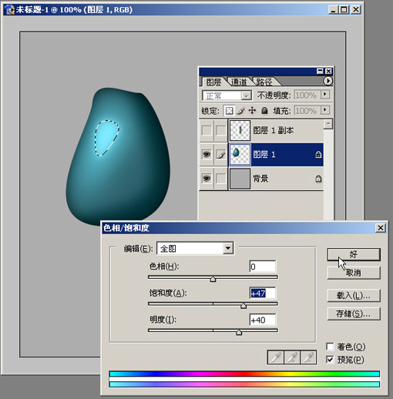Select the 图层 1 layer thumbnail
The image size is (393, 399).
pos(240,155)
